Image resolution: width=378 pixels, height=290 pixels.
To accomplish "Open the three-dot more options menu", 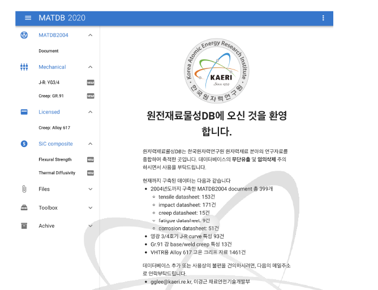I will [323, 18].
